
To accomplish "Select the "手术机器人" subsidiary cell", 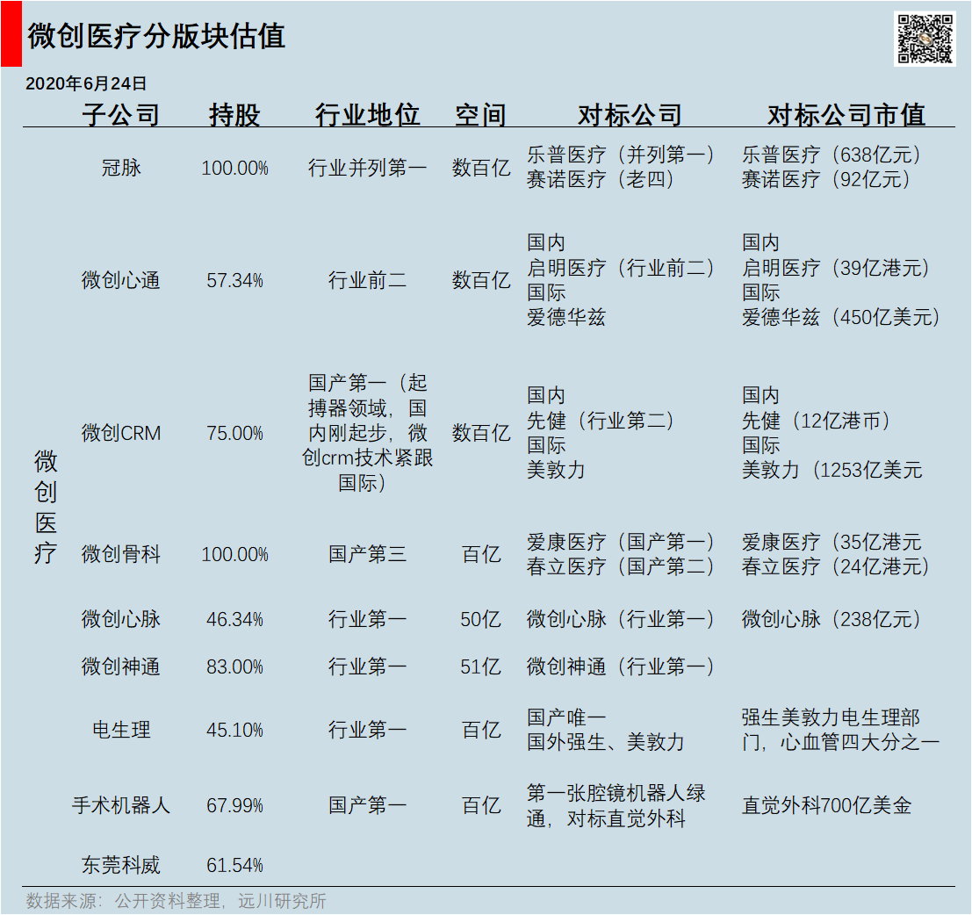I will pos(121,805).
